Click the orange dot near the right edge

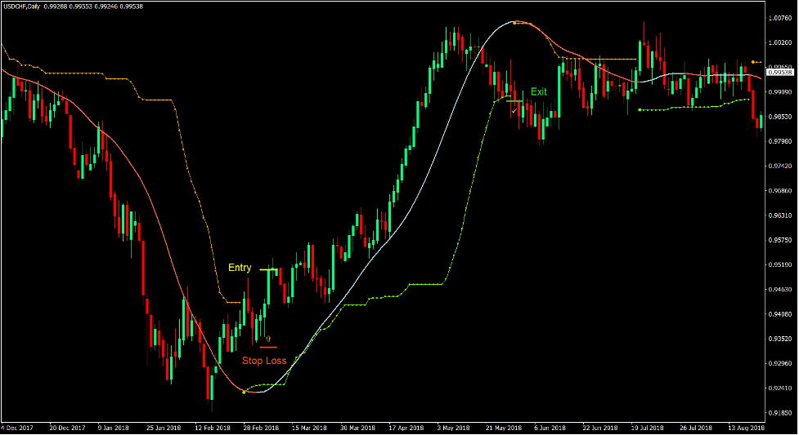(753, 62)
